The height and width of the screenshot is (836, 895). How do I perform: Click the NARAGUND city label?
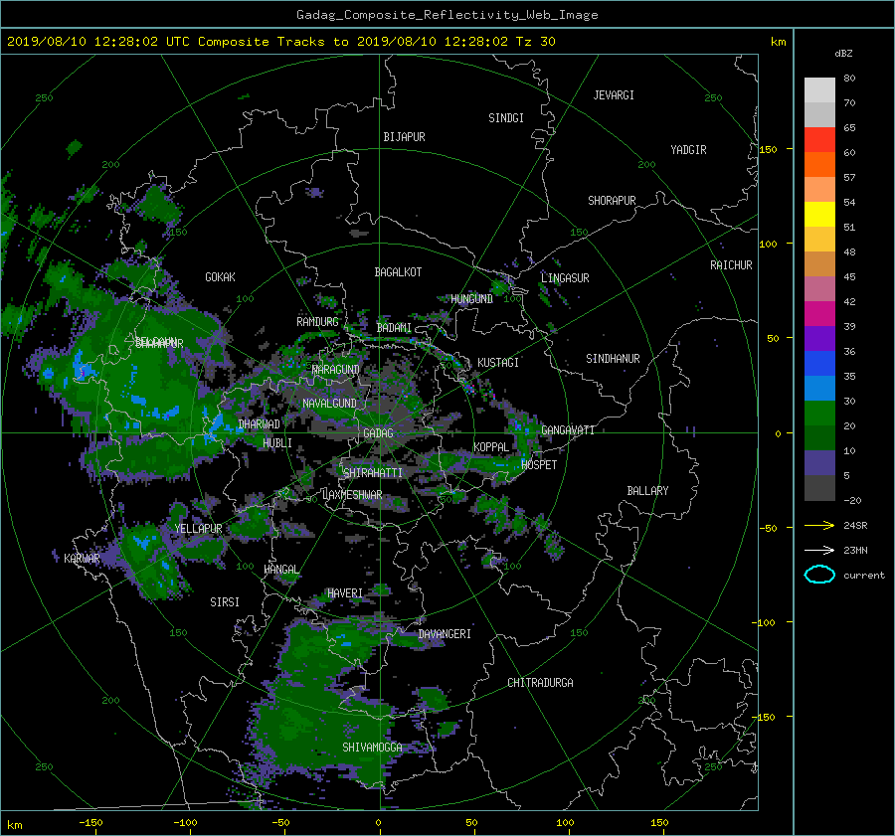pos(336,370)
